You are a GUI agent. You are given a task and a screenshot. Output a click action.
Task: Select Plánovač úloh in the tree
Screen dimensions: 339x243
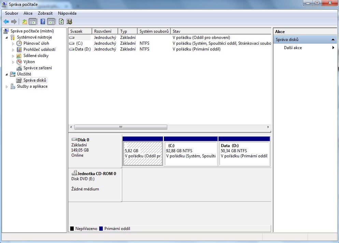point(36,43)
